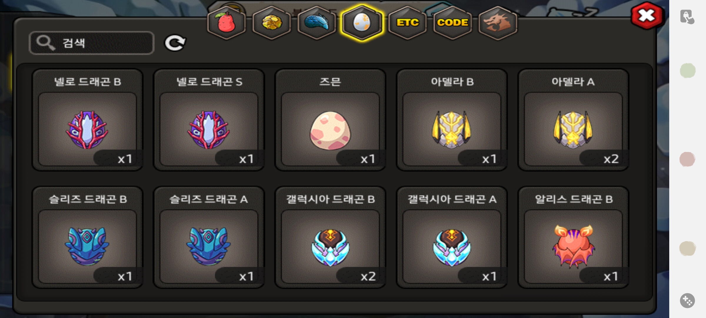The width and height of the screenshot is (706, 318).
Task: Select the 알리스 드래곤 B egg
Action: (573, 237)
